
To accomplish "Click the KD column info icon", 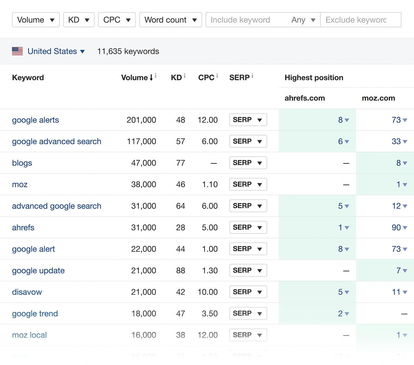I will (x=185, y=75).
